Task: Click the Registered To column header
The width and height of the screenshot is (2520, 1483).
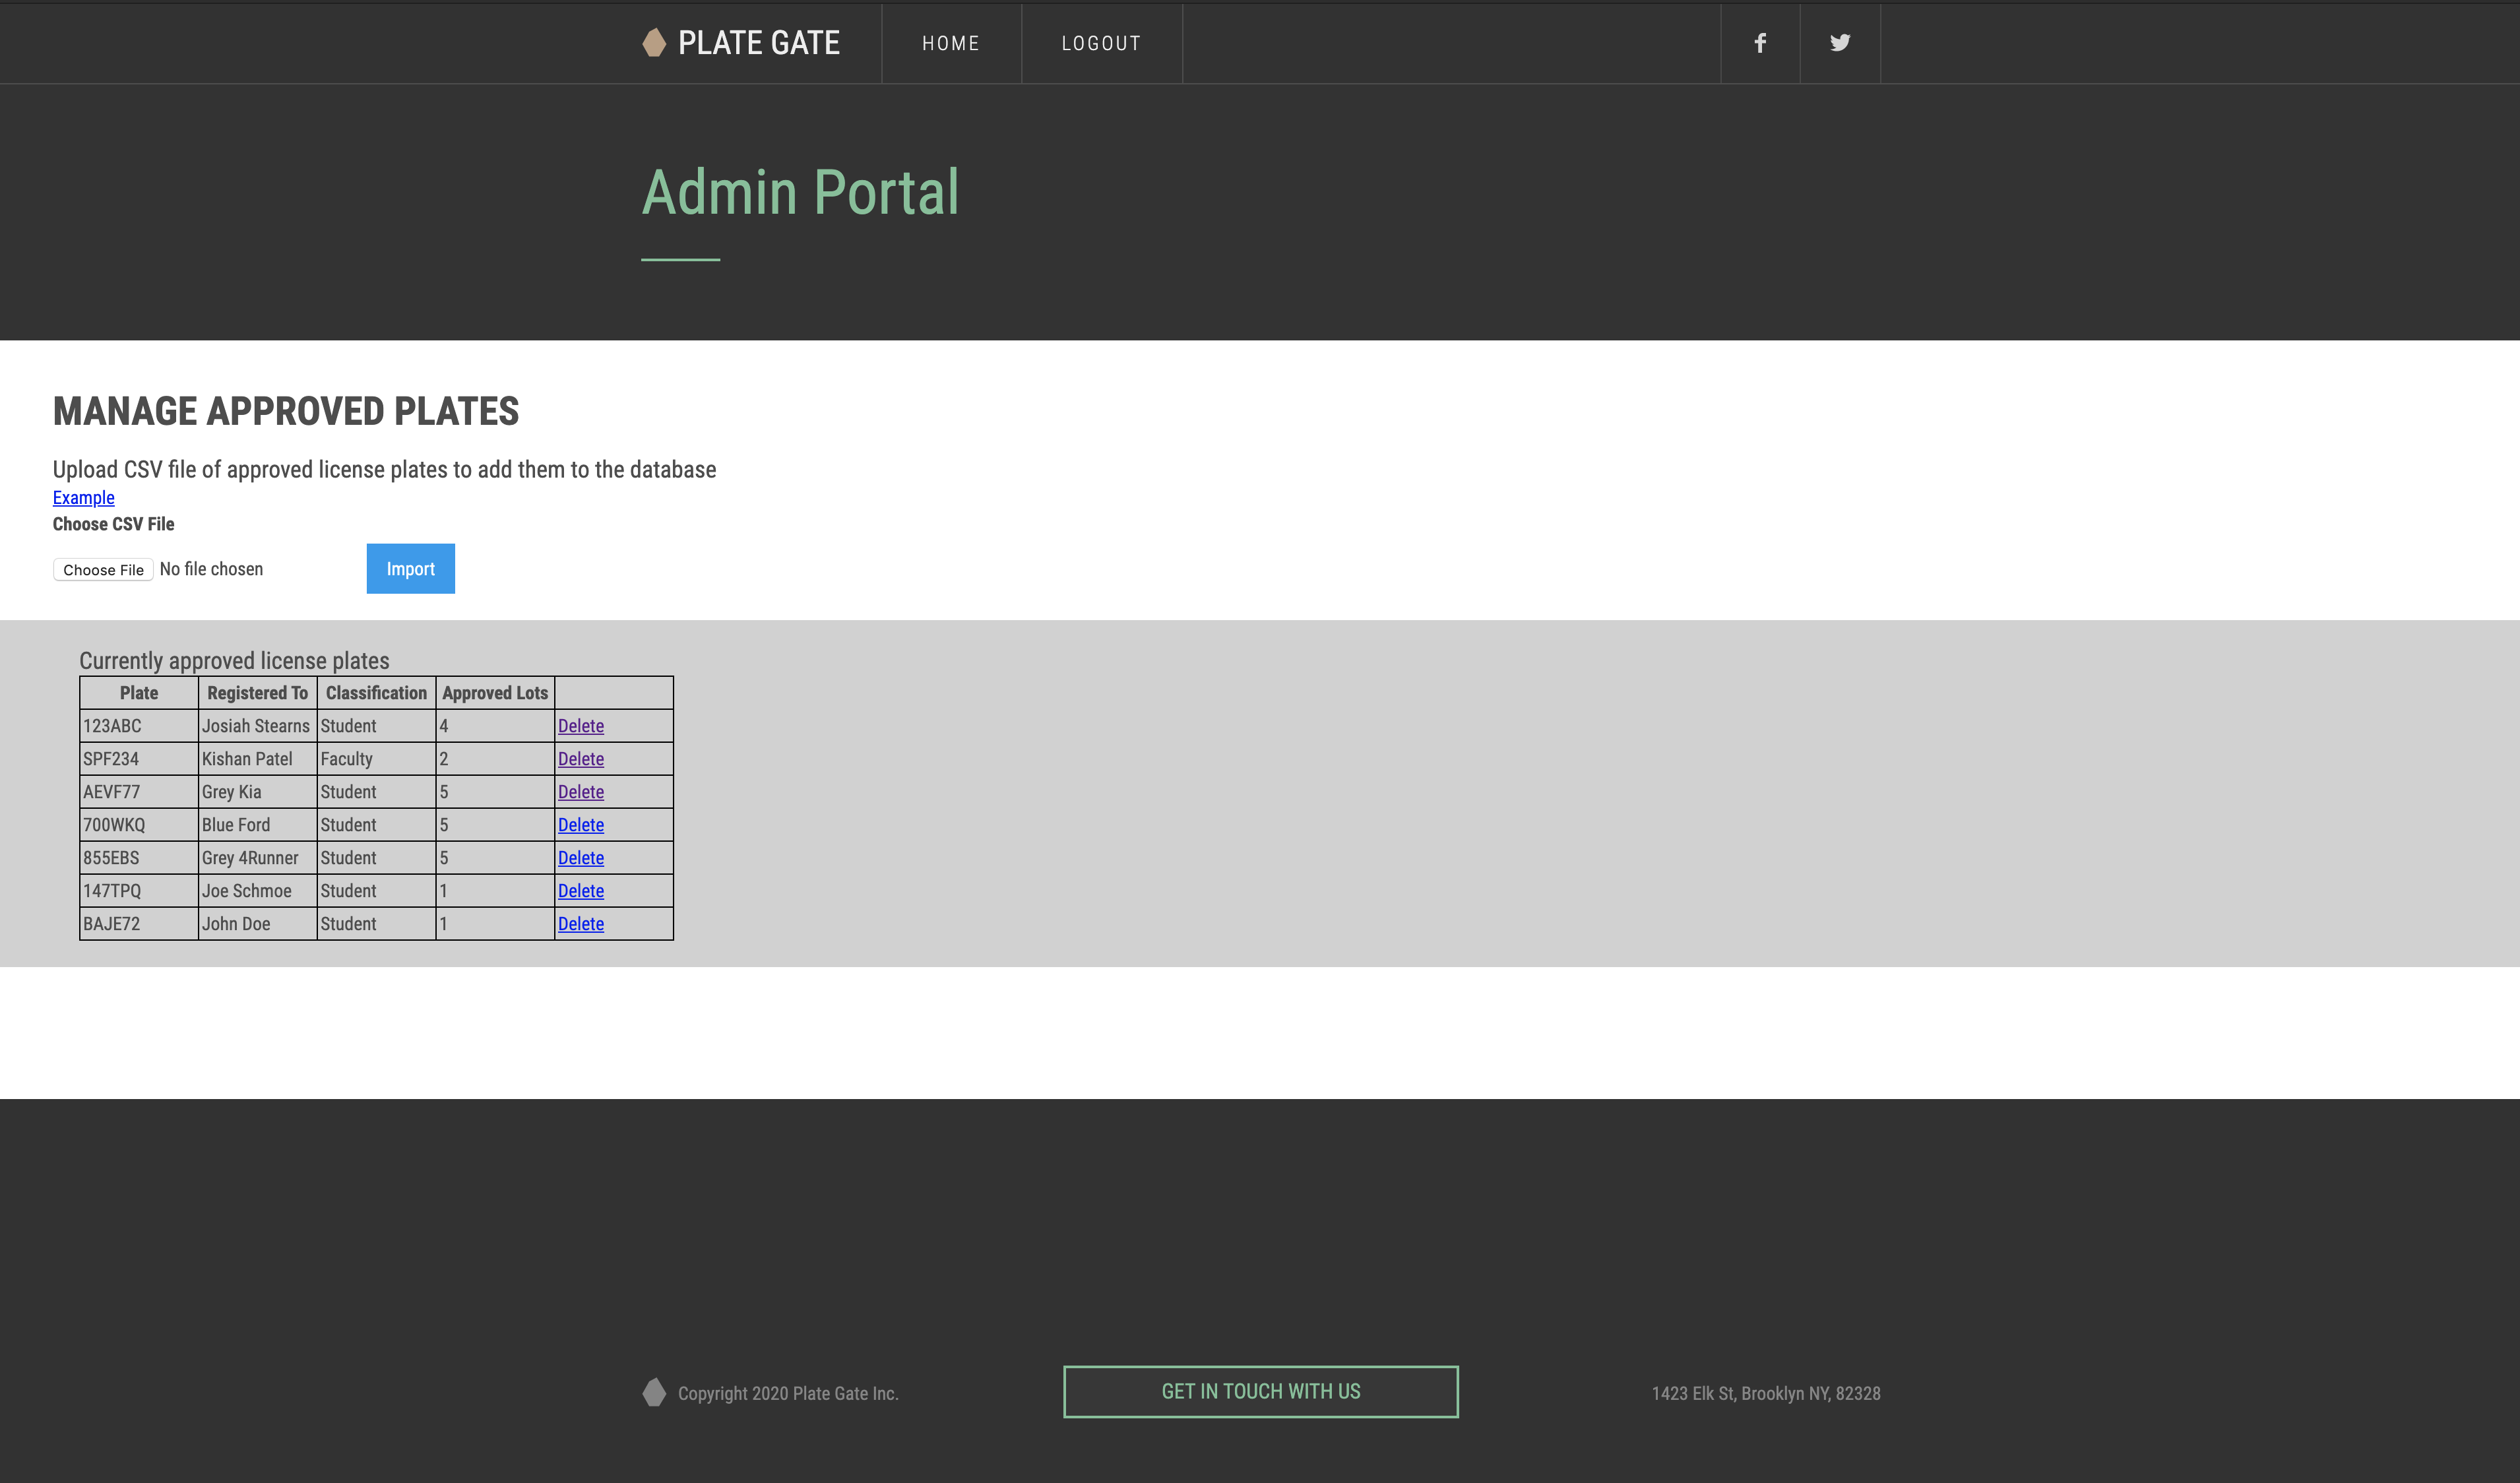Action: tap(257, 693)
